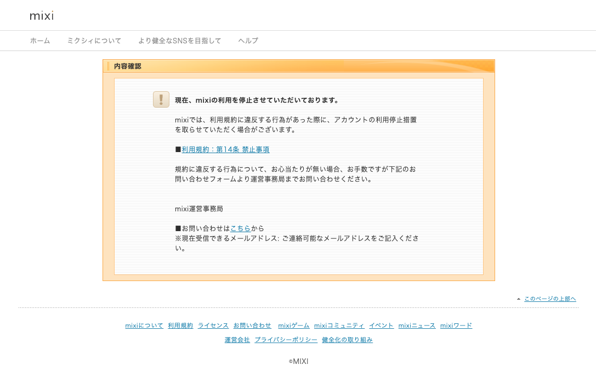The width and height of the screenshot is (596, 387).
Task: Open the プライバシーポリシー footer link
Action: (286, 340)
